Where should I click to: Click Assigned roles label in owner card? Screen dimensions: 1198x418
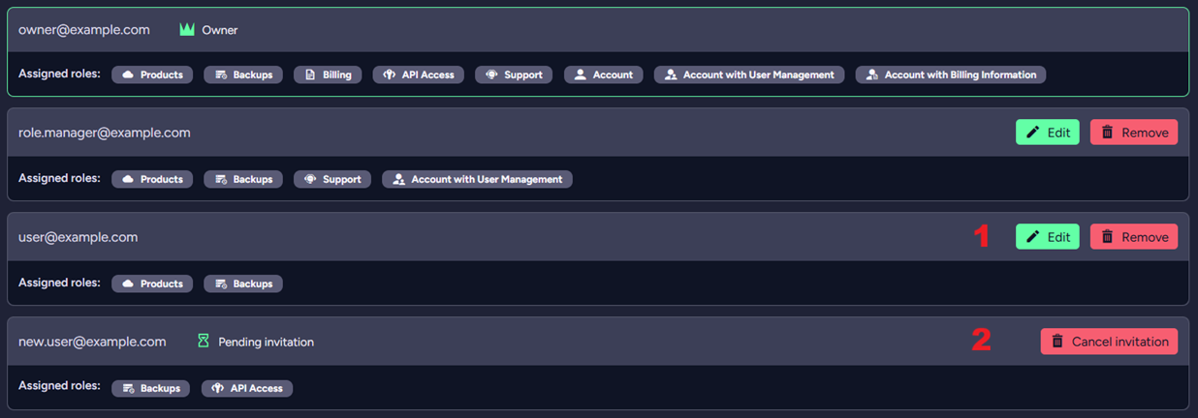[59, 74]
